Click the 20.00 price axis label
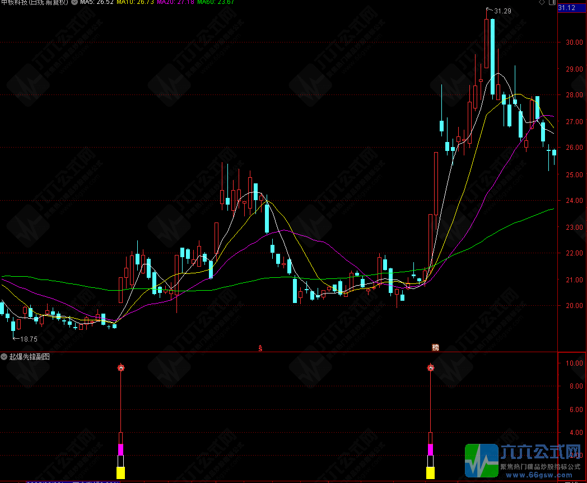 (x=574, y=306)
